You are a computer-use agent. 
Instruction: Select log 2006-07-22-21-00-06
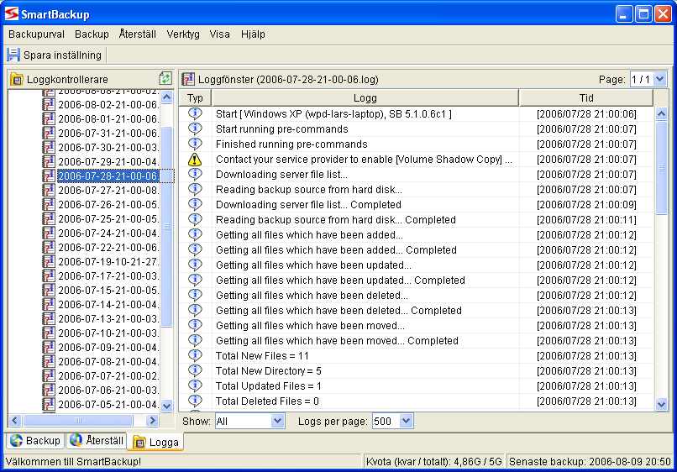[108, 247]
